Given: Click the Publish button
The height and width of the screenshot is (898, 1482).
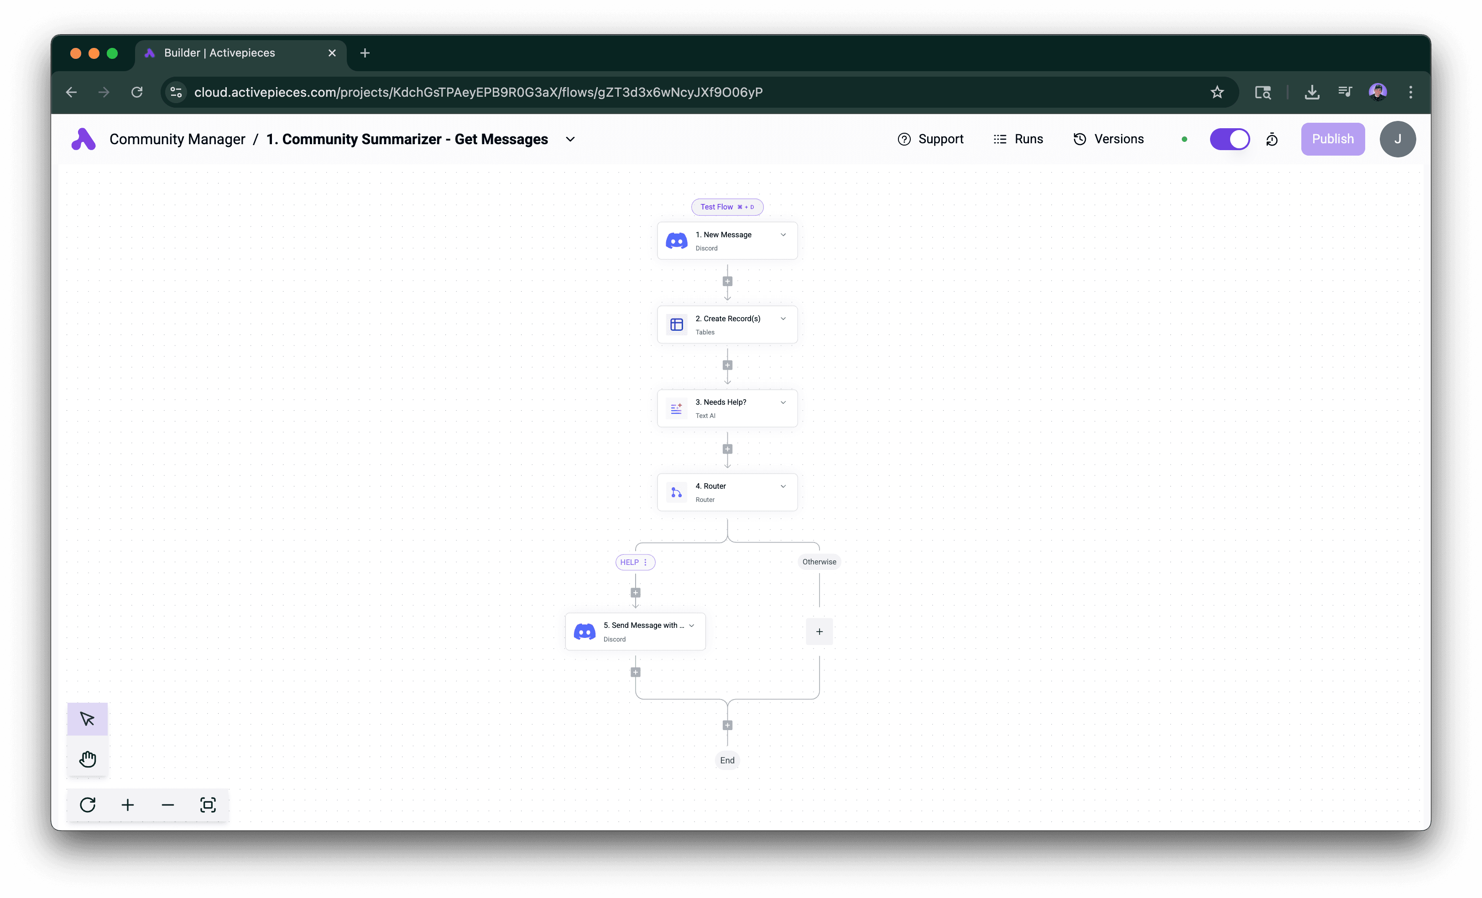Looking at the screenshot, I should 1333,139.
